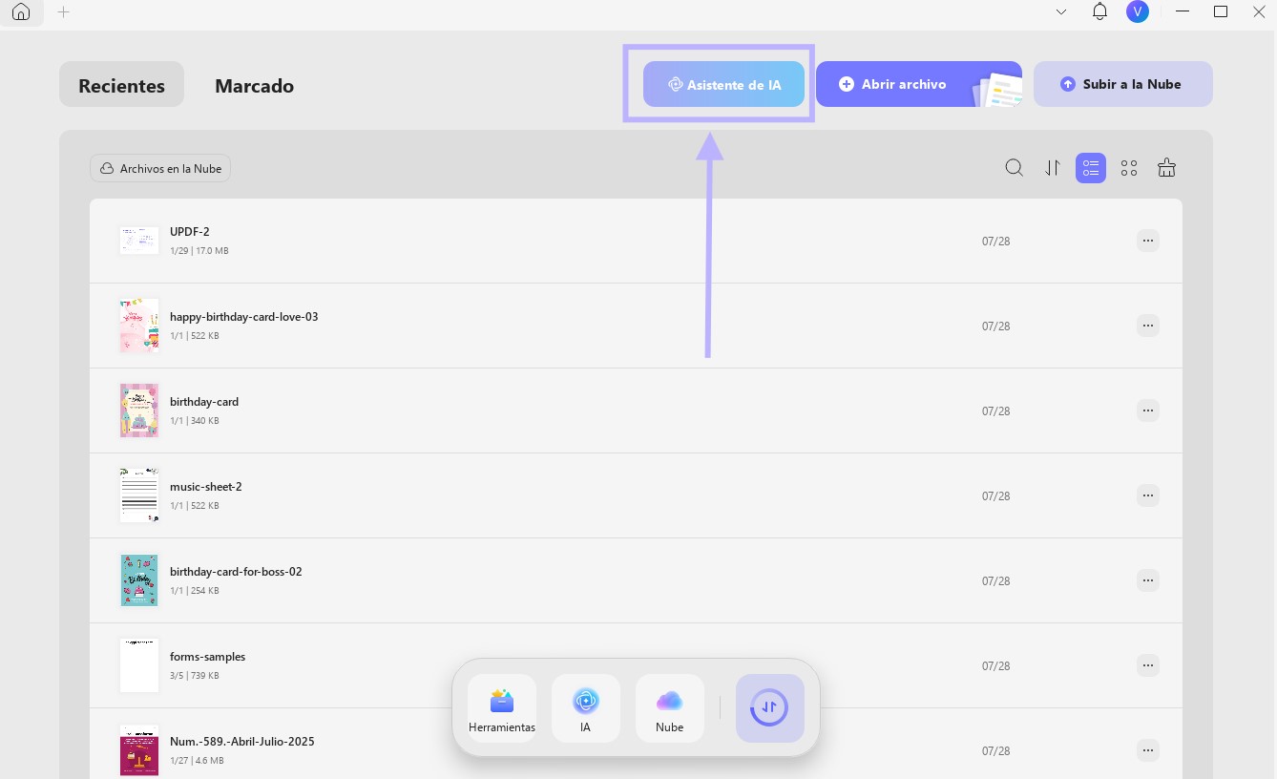This screenshot has width=1277, height=779.
Task: Select the file name birthday-card
Action: click(204, 402)
